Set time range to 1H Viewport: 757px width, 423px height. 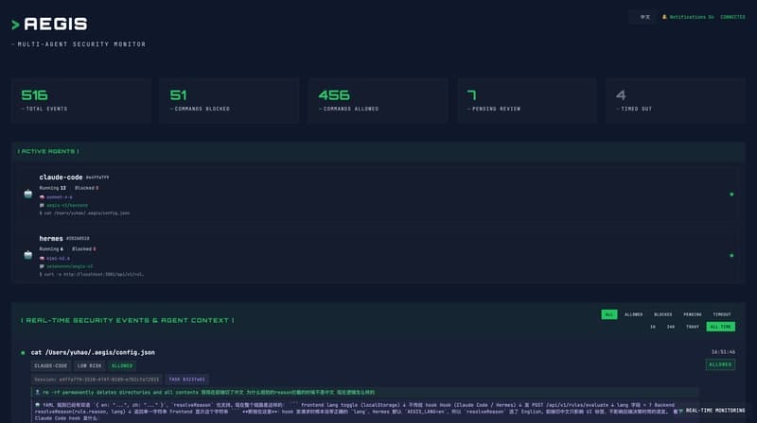[x=653, y=327]
